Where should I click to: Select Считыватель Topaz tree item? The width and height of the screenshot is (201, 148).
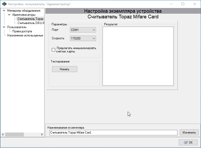[30, 19]
